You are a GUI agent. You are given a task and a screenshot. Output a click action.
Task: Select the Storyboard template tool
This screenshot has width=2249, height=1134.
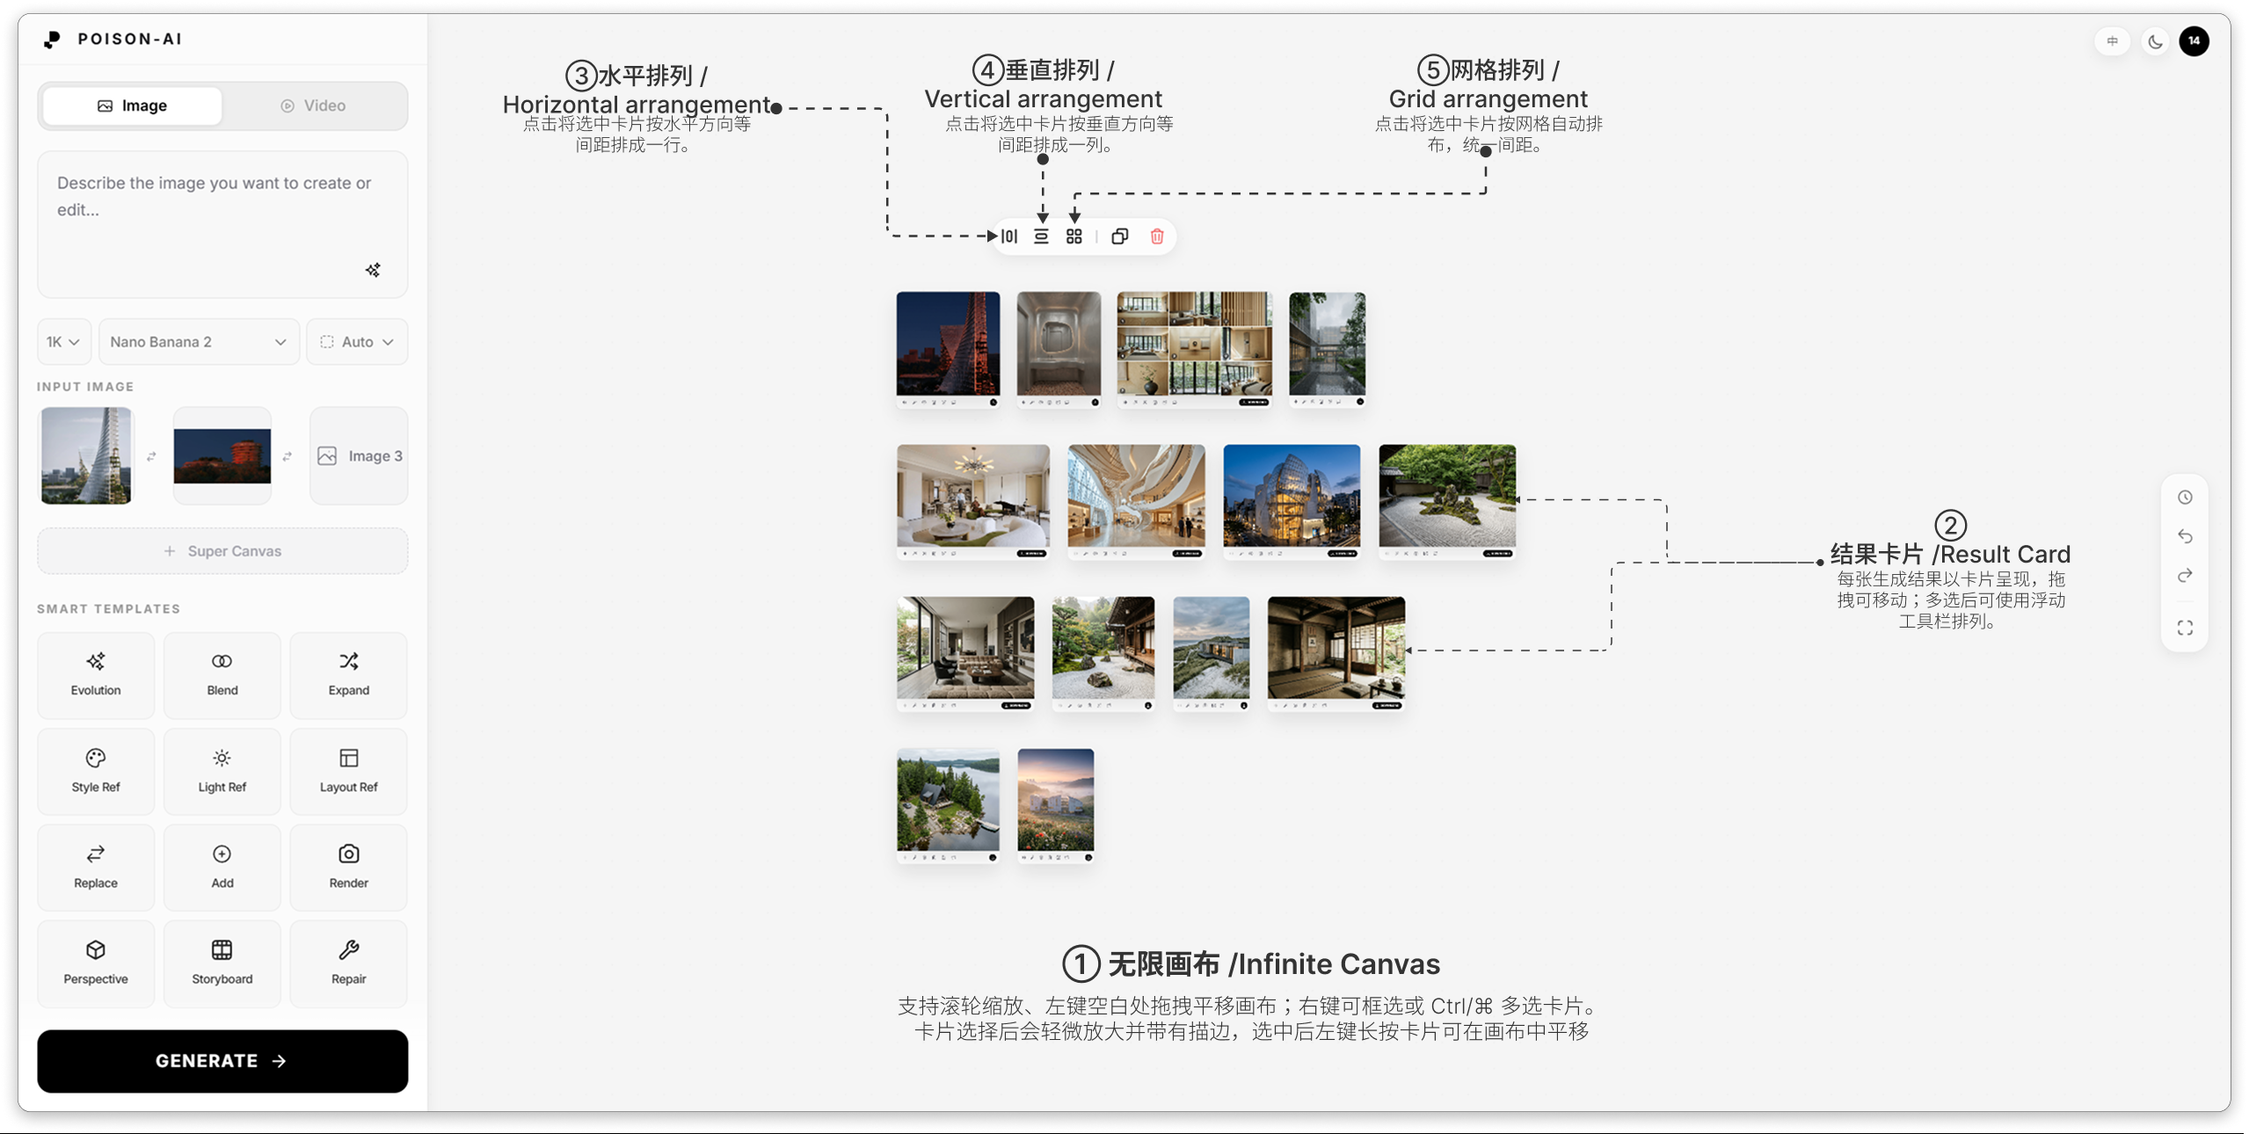click(x=222, y=963)
